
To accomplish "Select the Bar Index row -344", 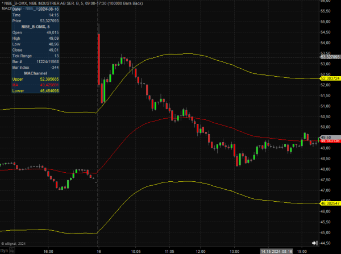I will (x=35, y=68).
